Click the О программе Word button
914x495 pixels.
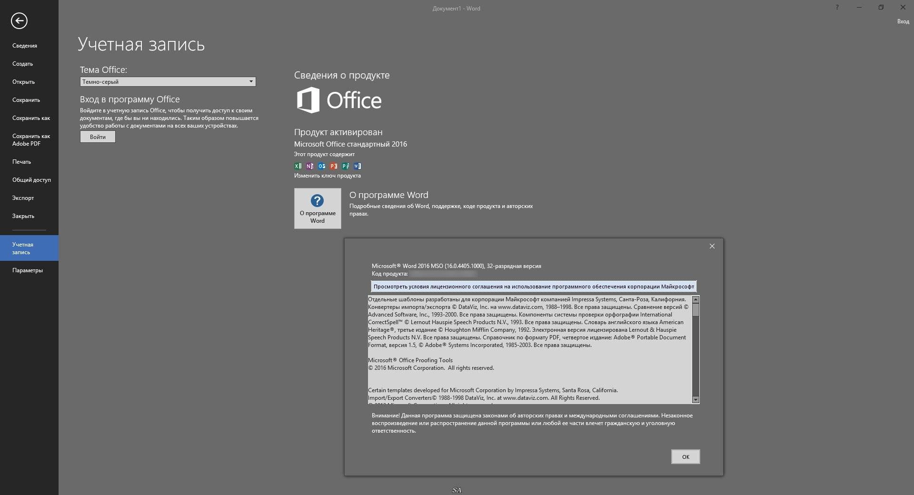318,208
